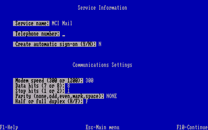Image resolution: width=208 pixels, height=130 pixels.
Task: Click F1-Help at the bottom left
Action: click(x=9, y=127)
